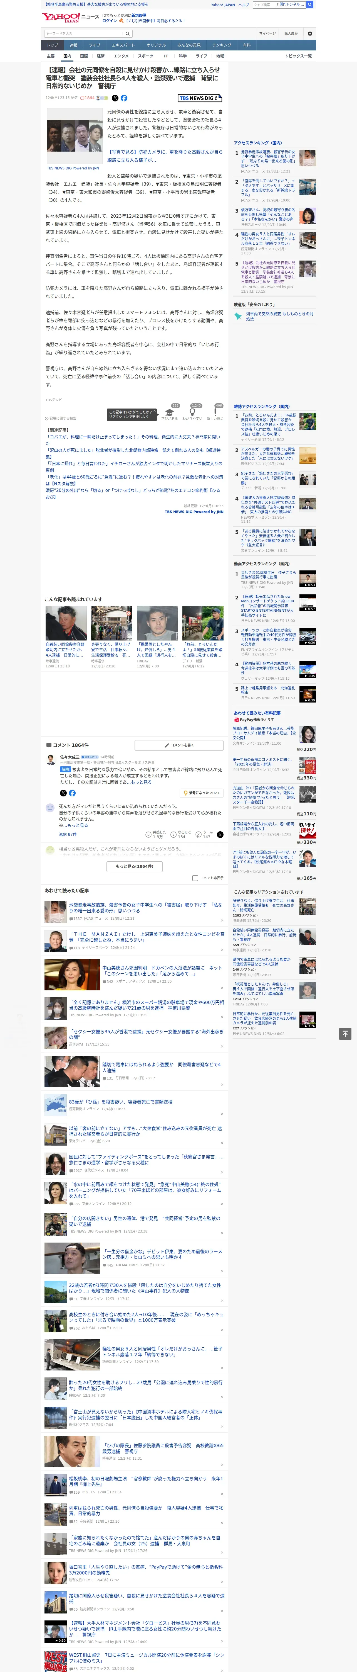Select the トップ navigation tab
The width and height of the screenshot is (357, 1672).
pos(53,45)
